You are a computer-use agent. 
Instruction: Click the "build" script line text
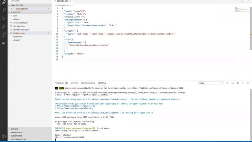tap(120, 34)
